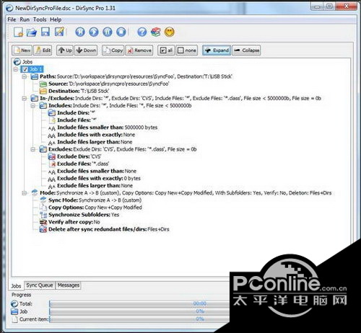Select the Copy Options row
Viewport: 361px width, 333px height.
[91, 208]
